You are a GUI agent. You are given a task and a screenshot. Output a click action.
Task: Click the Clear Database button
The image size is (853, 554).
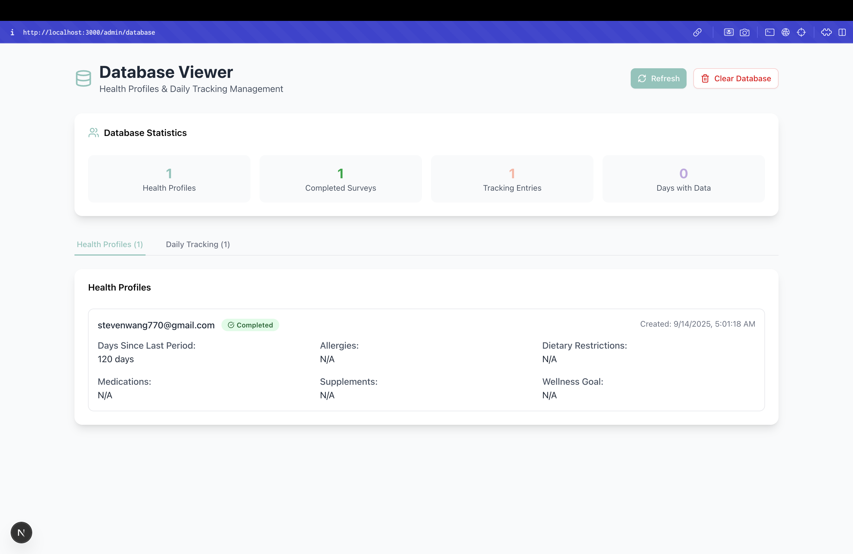735,78
